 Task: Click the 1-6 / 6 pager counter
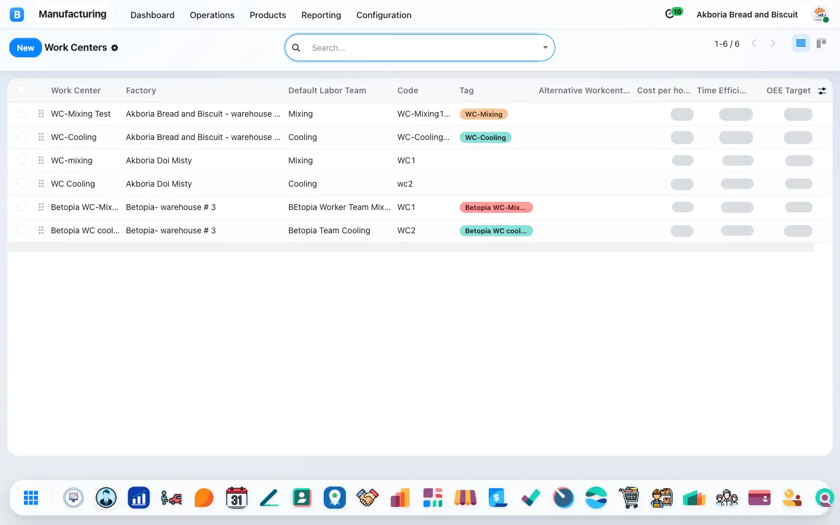pos(727,44)
